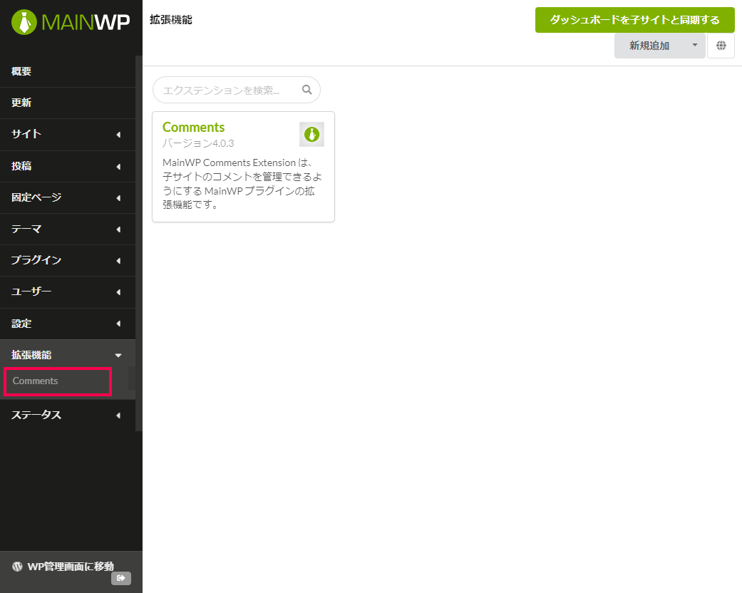
Task: Open the 新規追加 dropdown arrow
Action: tap(695, 46)
